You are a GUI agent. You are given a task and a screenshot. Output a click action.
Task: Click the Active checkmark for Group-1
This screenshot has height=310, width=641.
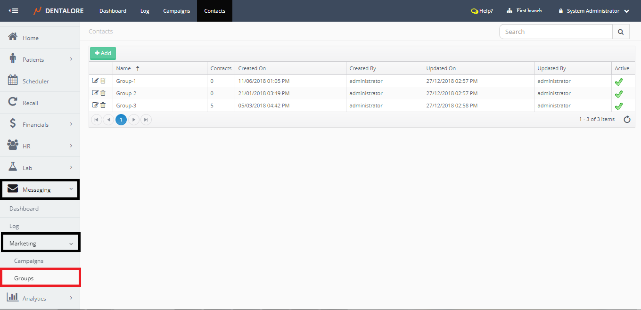pyautogui.click(x=618, y=82)
